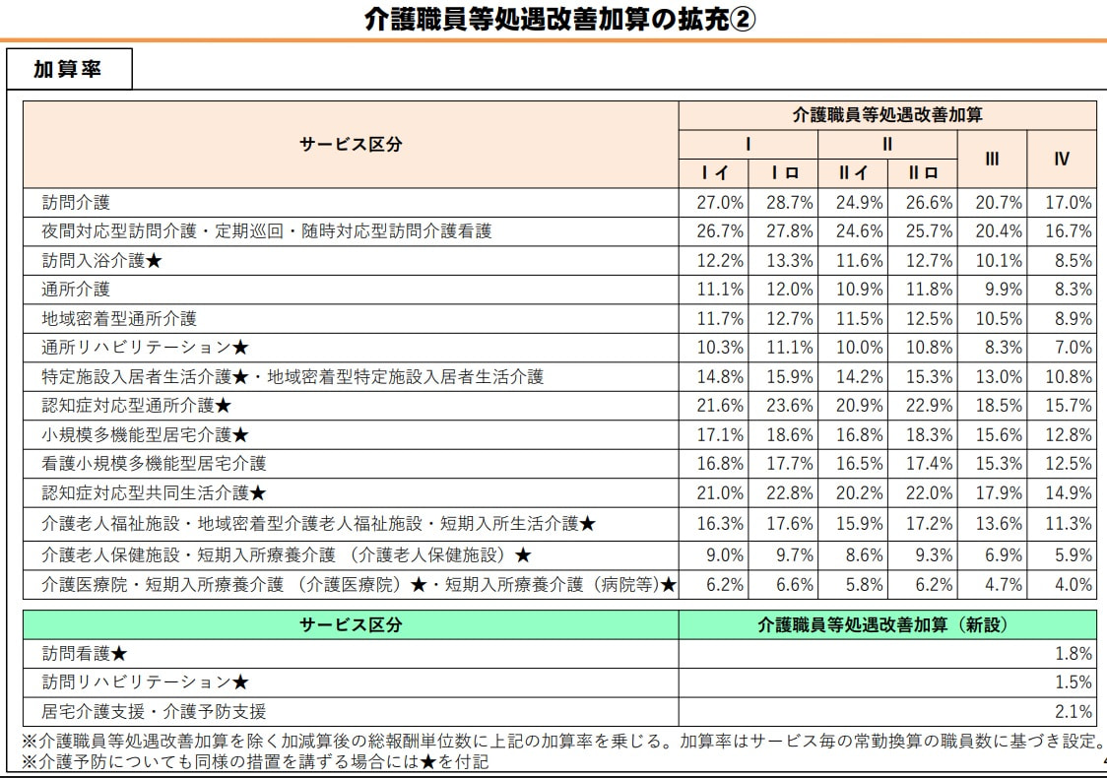Click the 介護職員等処遇改善加算（新設） header
Viewport: 1107px width, 778px height.
(x=886, y=624)
